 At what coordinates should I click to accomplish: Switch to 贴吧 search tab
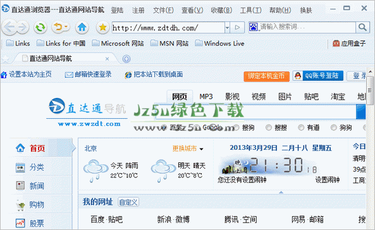click(311, 97)
